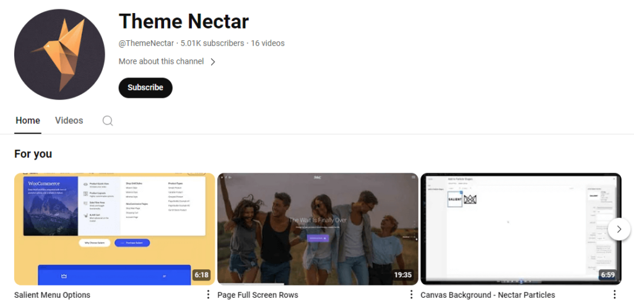Open the channel search magnifier icon
Image resolution: width=634 pixels, height=304 pixels.
pyautogui.click(x=108, y=121)
